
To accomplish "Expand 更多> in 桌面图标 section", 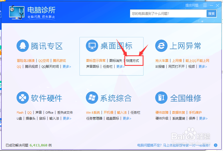I will coord(120,67).
